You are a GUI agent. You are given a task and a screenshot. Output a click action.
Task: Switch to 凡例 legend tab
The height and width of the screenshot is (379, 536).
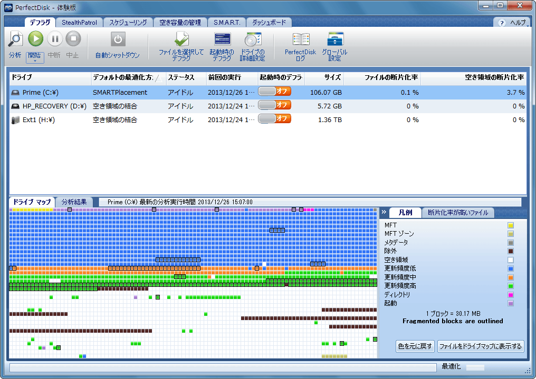[x=405, y=213]
